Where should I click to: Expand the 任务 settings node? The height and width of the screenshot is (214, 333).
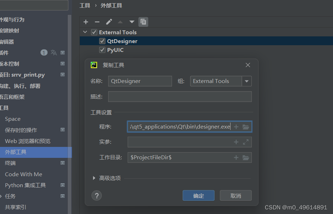tap(1, 196)
